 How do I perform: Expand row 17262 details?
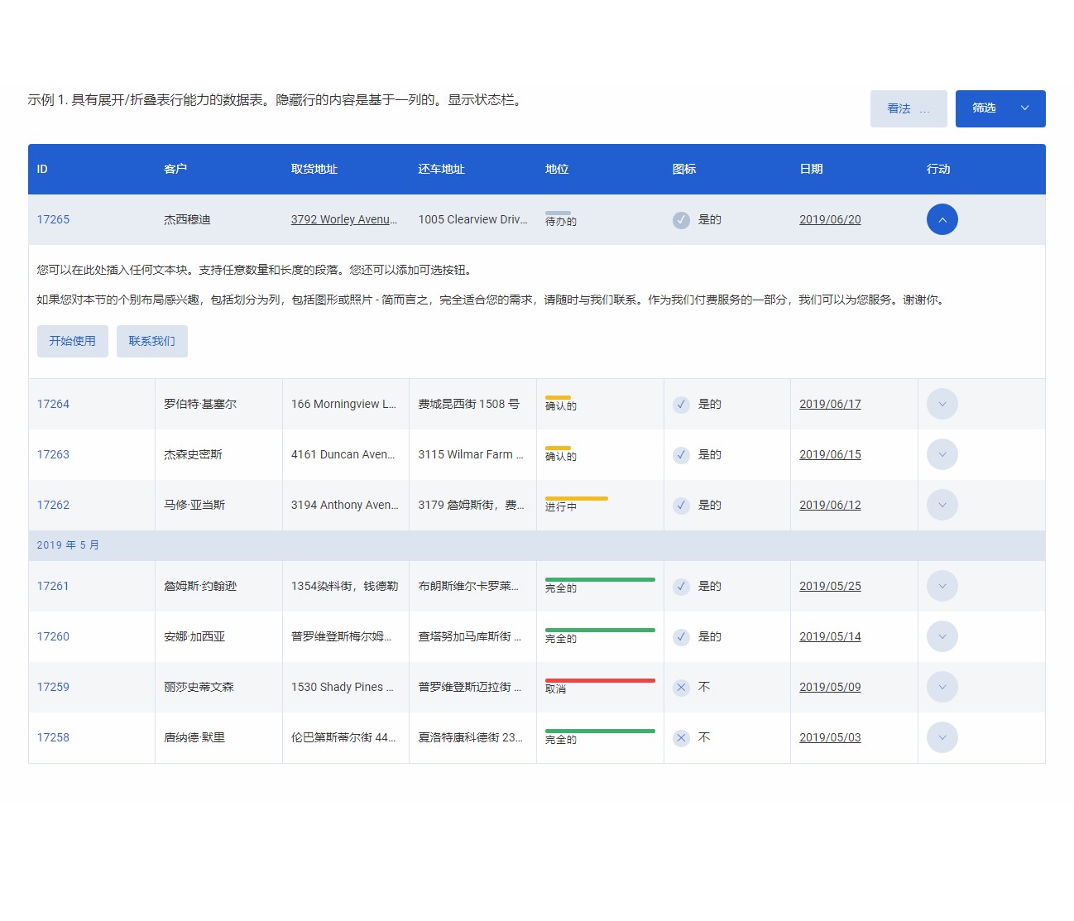[x=942, y=505]
